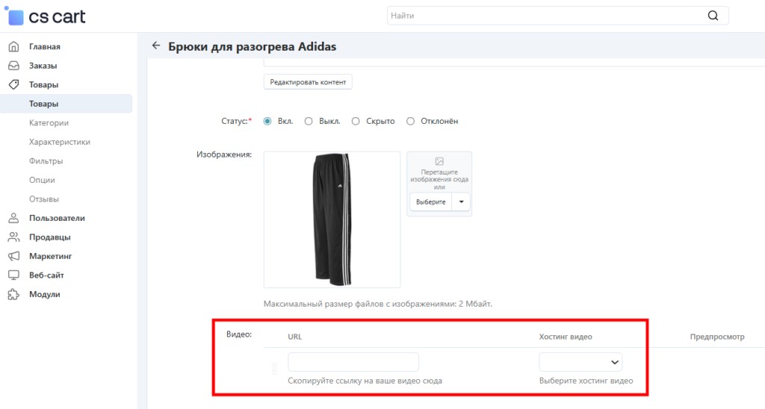Open the Хостинг видео dropdown
The width and height of the screenshot is (765, 409).
(580, 362)
